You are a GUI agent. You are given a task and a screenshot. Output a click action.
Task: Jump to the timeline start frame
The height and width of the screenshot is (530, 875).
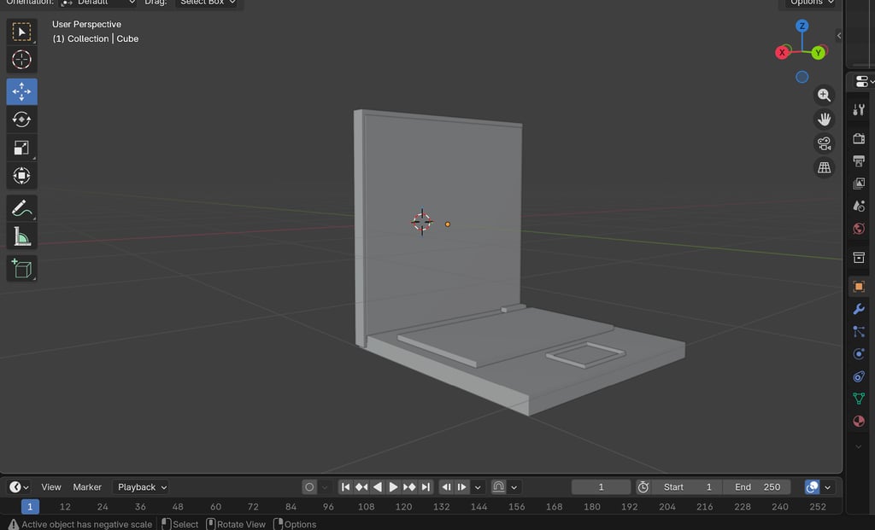pos(345,487)
